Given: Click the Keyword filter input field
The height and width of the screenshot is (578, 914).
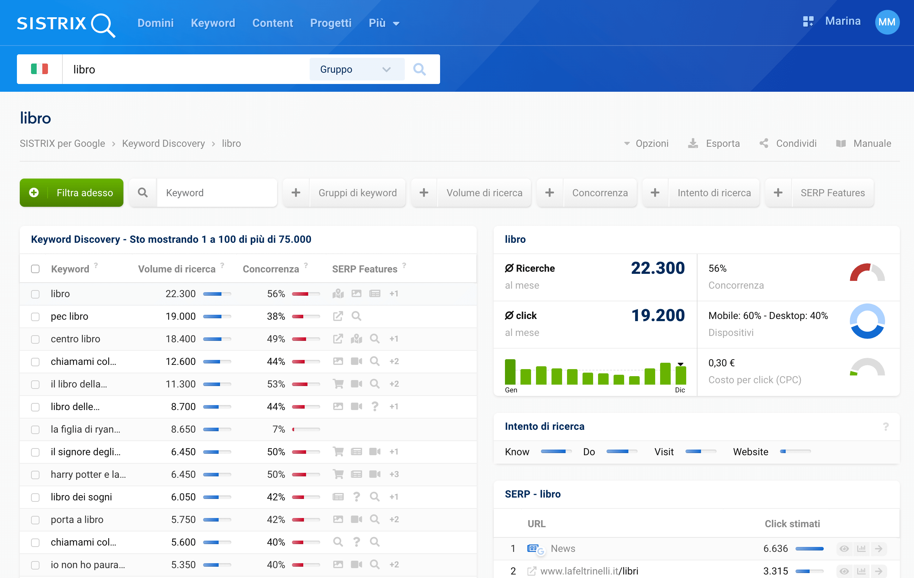Looking at the screenshot, I should [217, 193].
